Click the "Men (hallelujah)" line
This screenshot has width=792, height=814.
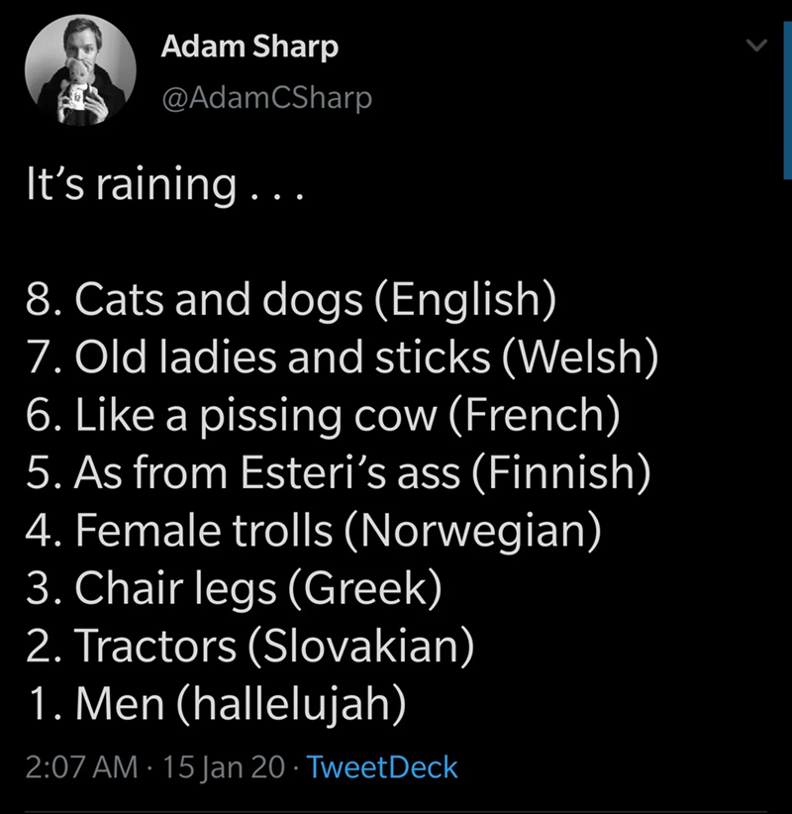click(216, 706)
